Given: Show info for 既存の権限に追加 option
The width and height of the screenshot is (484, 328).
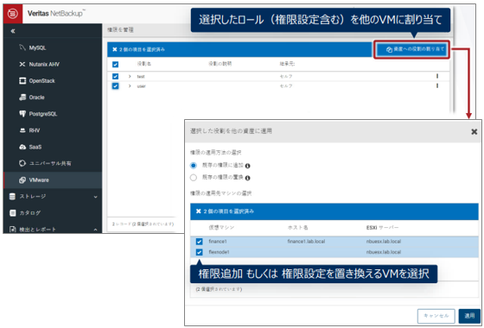Looking at the screenshot, I should click(247, 166).
